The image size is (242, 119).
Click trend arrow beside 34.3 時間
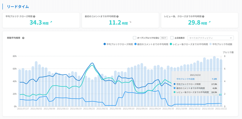pyautogui.click(x=51, y=22)
